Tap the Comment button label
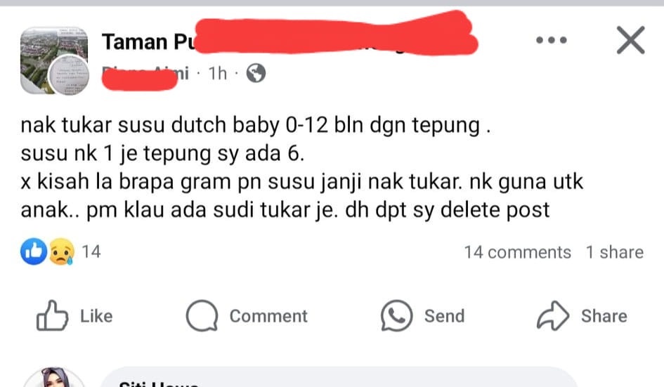Image resolution: width=664 pixels, height=387 pixels. (268, 316)
